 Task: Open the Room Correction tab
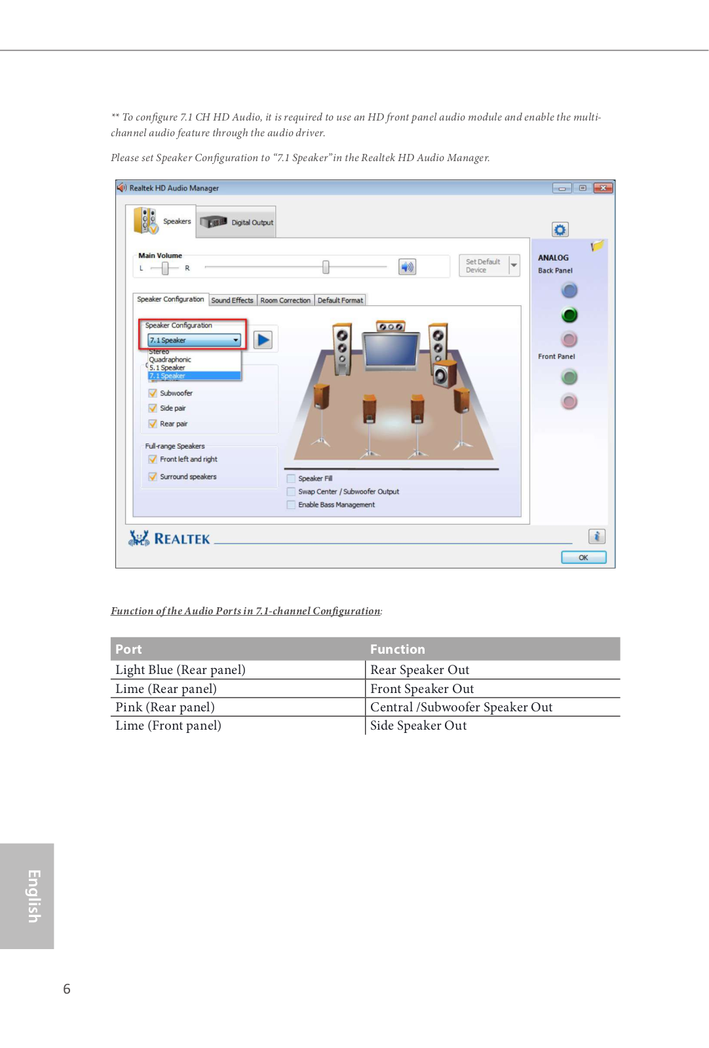(x=286, y=301)
